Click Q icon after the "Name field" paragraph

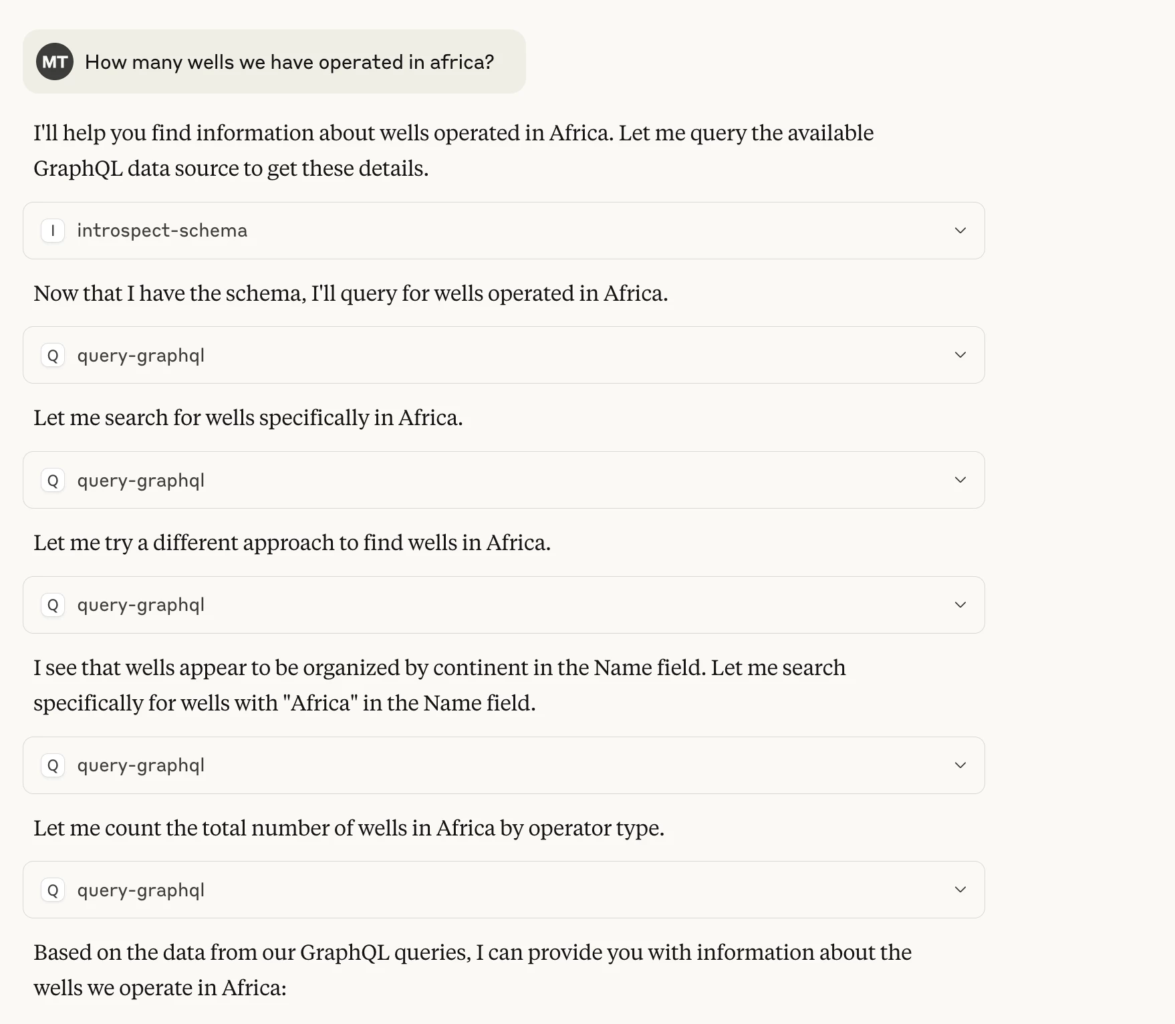(x=53, y=765)
